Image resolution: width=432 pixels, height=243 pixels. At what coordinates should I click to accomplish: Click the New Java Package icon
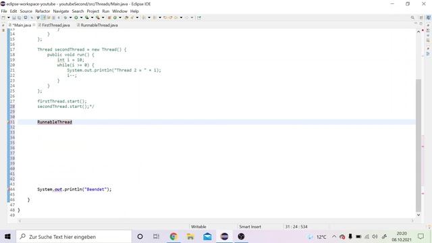point(109,18)
